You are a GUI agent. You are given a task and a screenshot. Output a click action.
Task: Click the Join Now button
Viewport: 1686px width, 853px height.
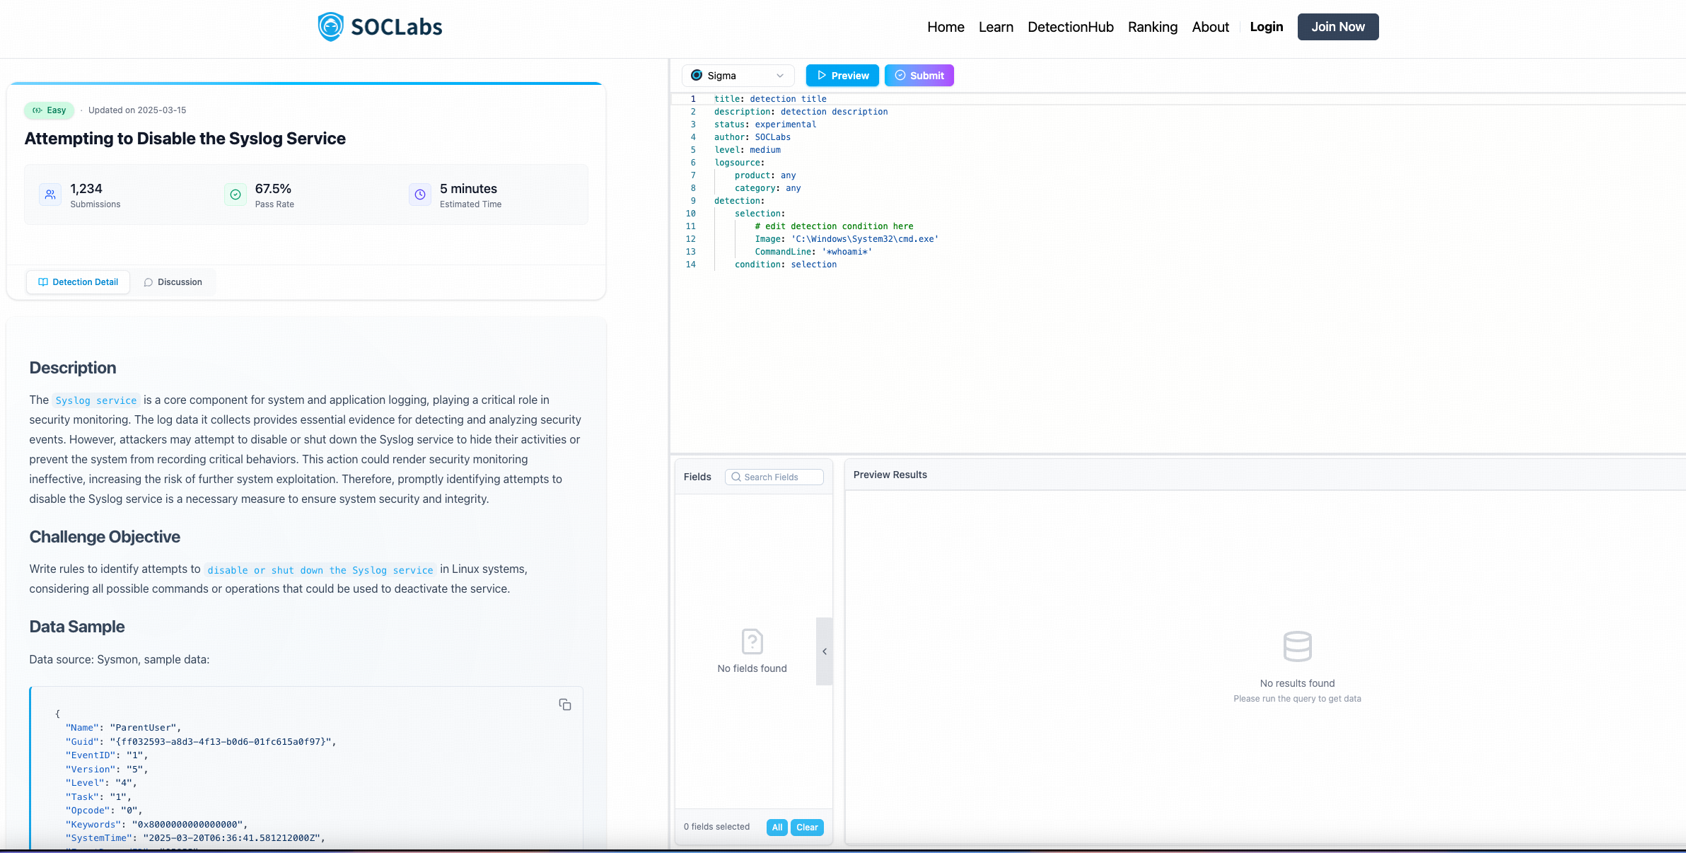pos(1338,27)
